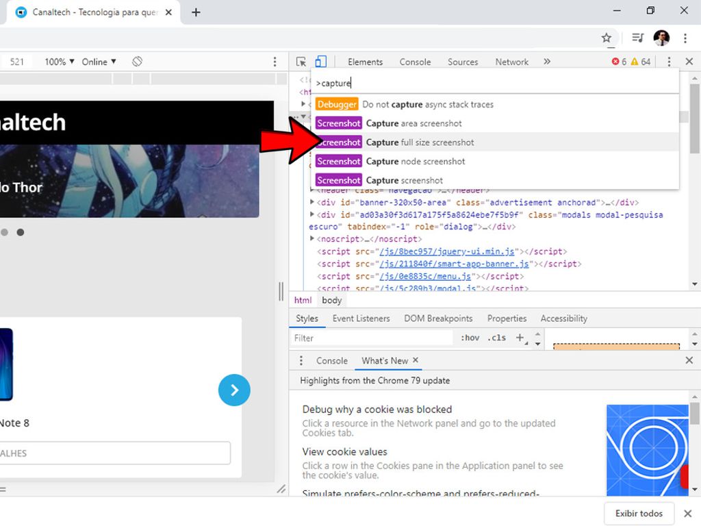Expand more DevTools tabs chevron
Image resolution: width=701 pixels, height=526 pixels.
(547, 61)
